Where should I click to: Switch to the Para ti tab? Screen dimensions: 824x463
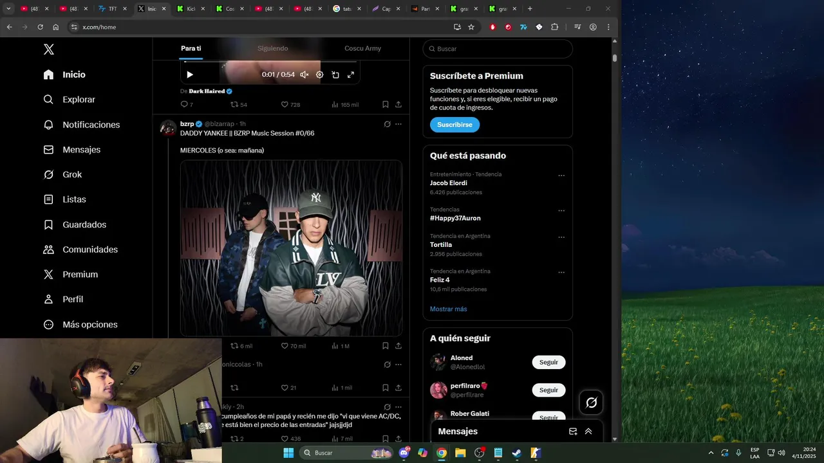click(191, 48)
